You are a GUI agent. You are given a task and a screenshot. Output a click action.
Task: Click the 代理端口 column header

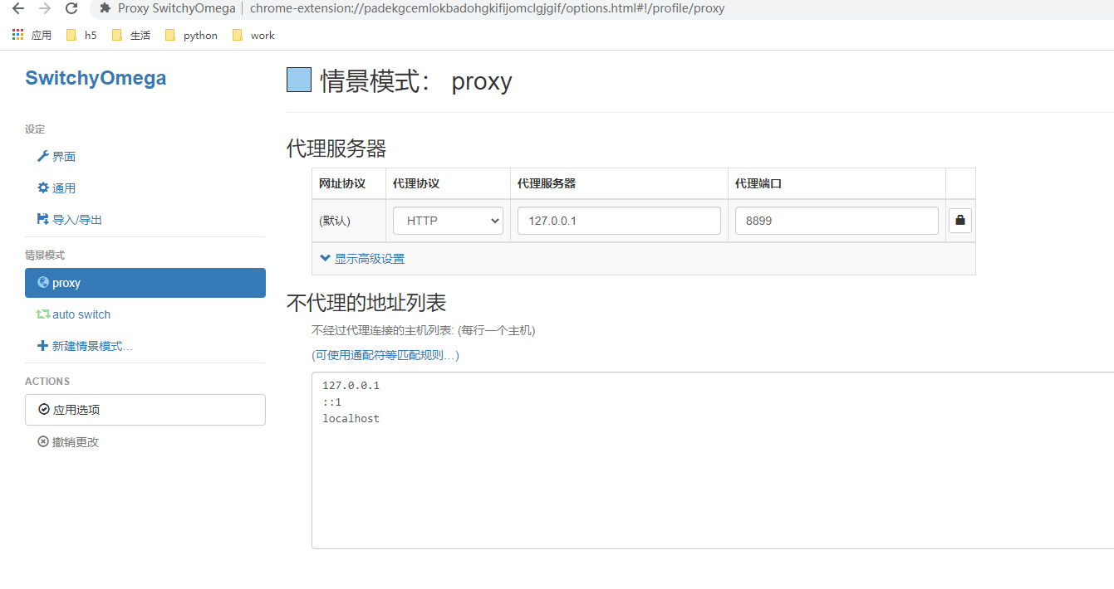[x=758, y=183]
